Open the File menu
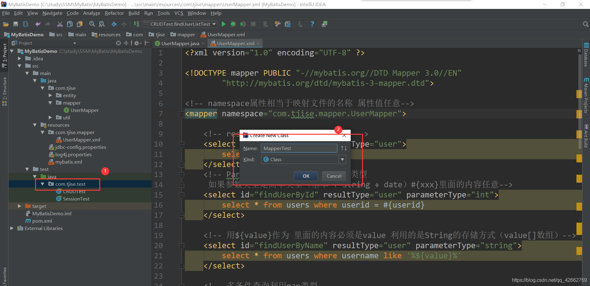The width and height of the screenshot is (590, 286). click(6, 13)
